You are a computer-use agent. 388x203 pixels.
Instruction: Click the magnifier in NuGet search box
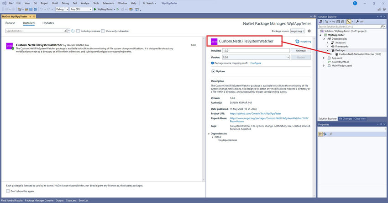(66, 31)
